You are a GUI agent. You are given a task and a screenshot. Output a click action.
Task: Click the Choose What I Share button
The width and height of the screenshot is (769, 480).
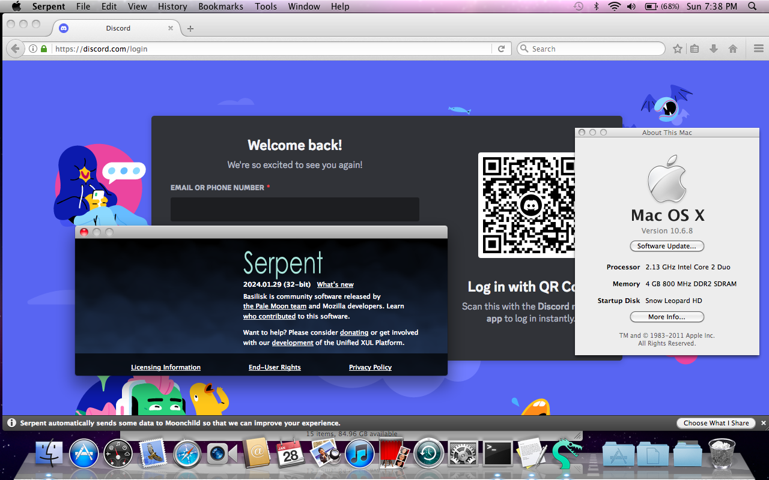pyautogui.click(x=716, y=423)
